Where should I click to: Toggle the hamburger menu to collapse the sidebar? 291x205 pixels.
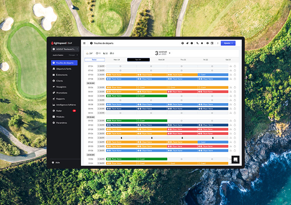click(x=84, y=43)
